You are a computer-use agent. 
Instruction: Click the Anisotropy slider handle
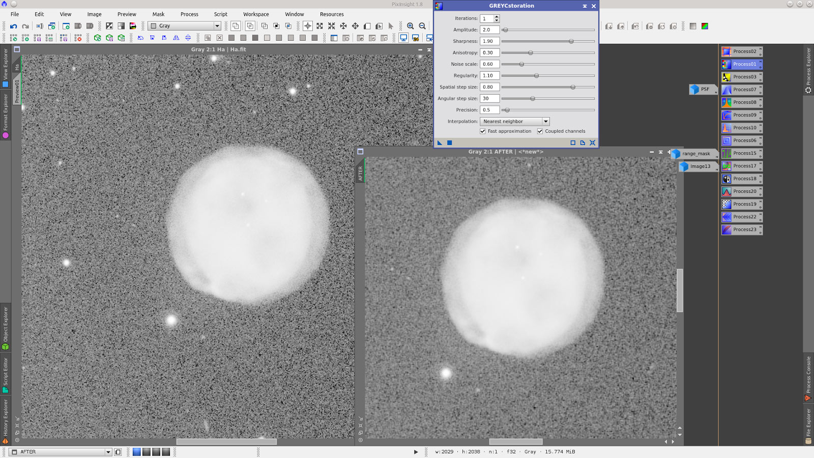[530, 53]
